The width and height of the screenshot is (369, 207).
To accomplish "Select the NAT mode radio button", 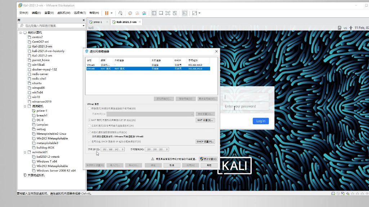I will click(x=89, y=120).
